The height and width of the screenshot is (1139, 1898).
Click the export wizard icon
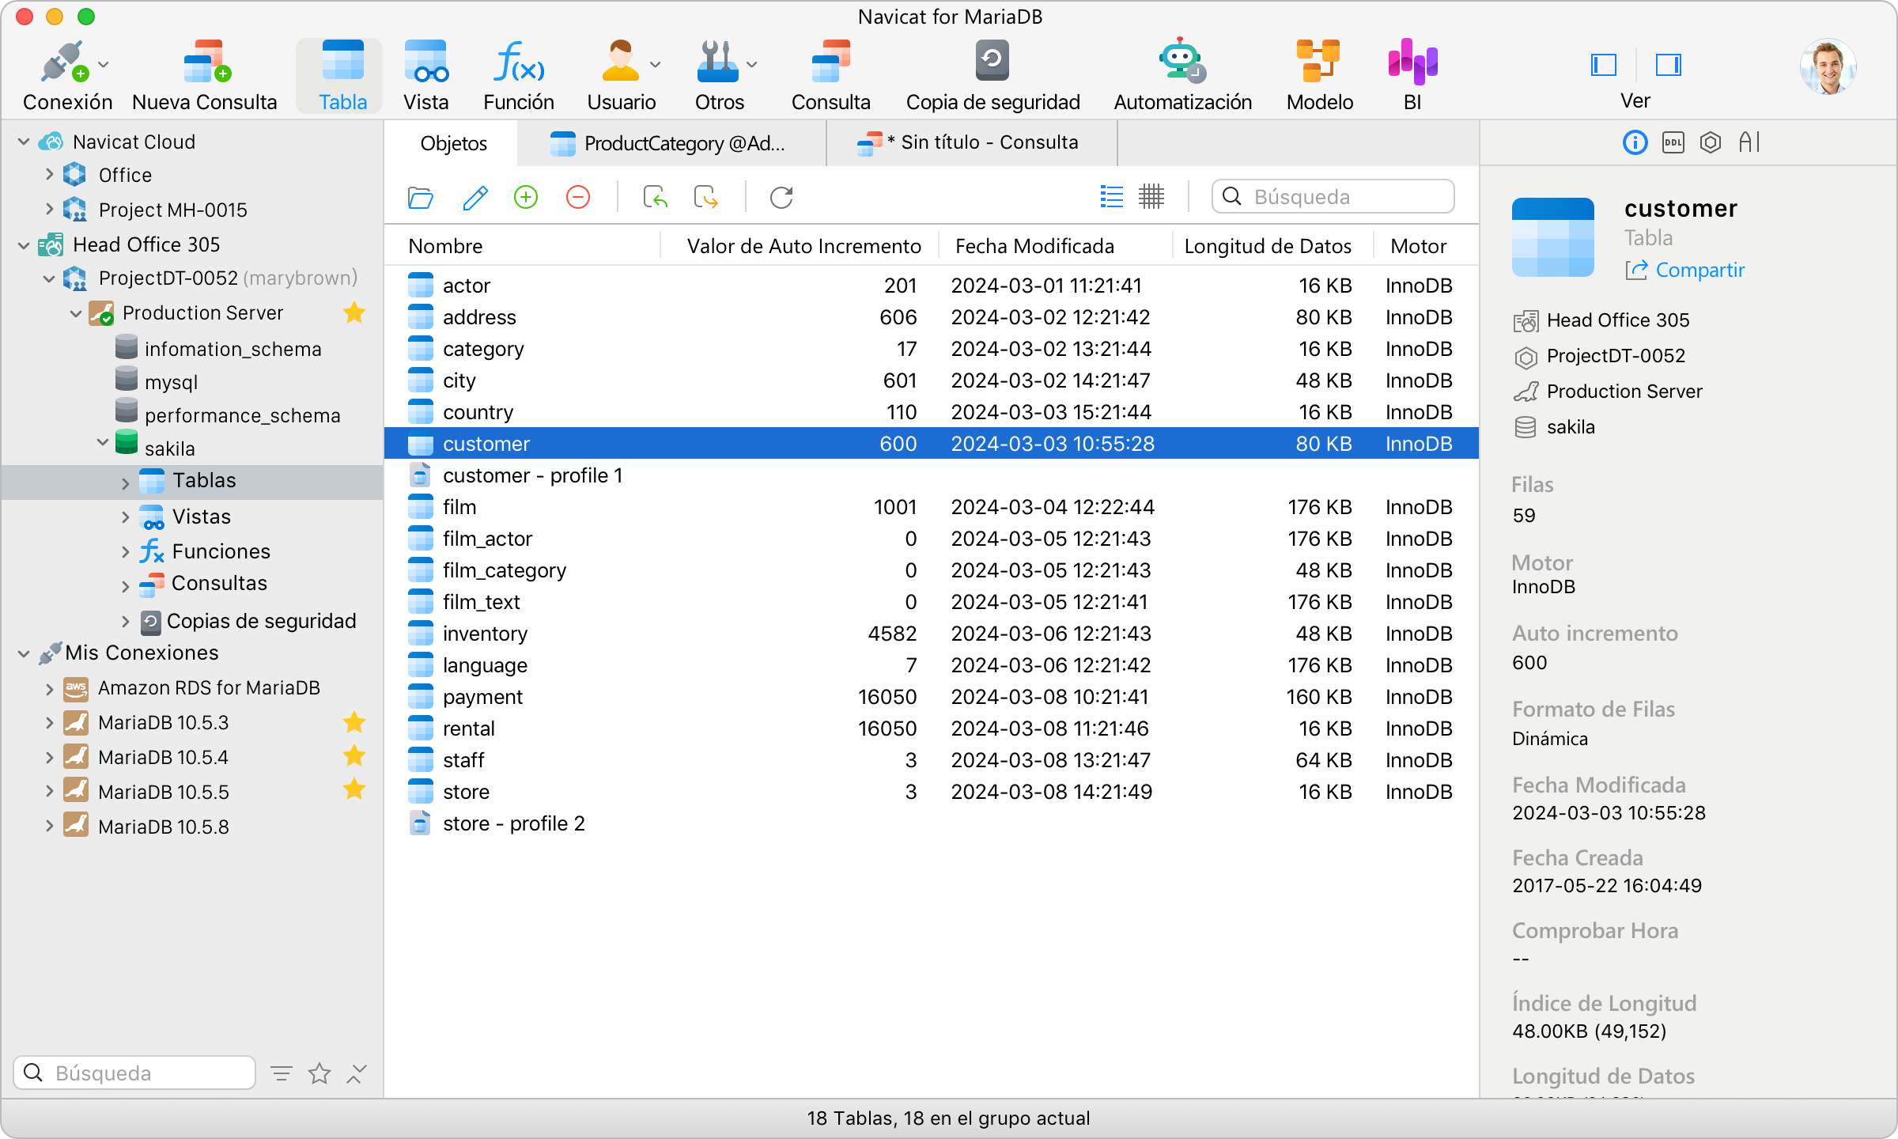[705, 197]
